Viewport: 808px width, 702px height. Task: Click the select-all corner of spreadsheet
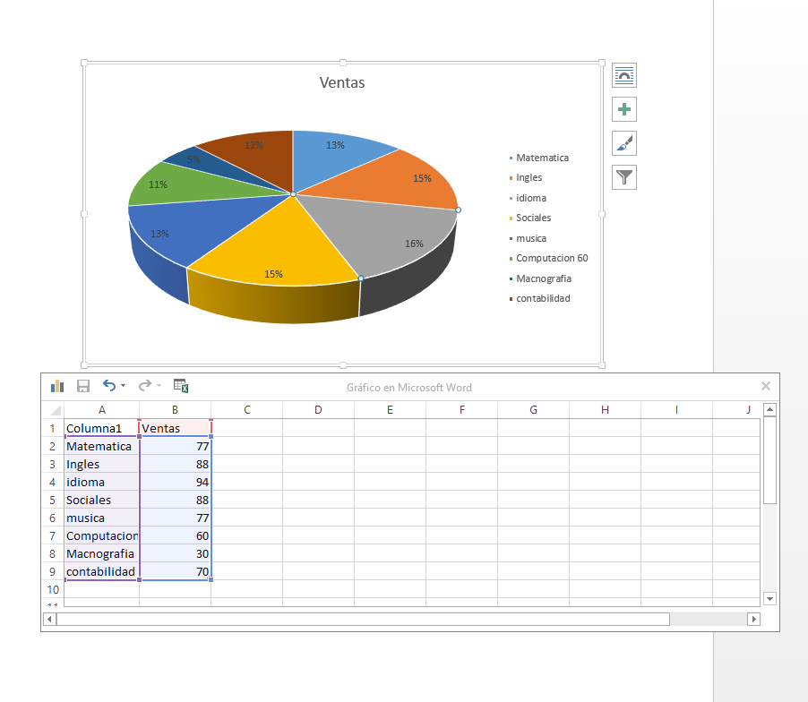click(x=56, y=410)
